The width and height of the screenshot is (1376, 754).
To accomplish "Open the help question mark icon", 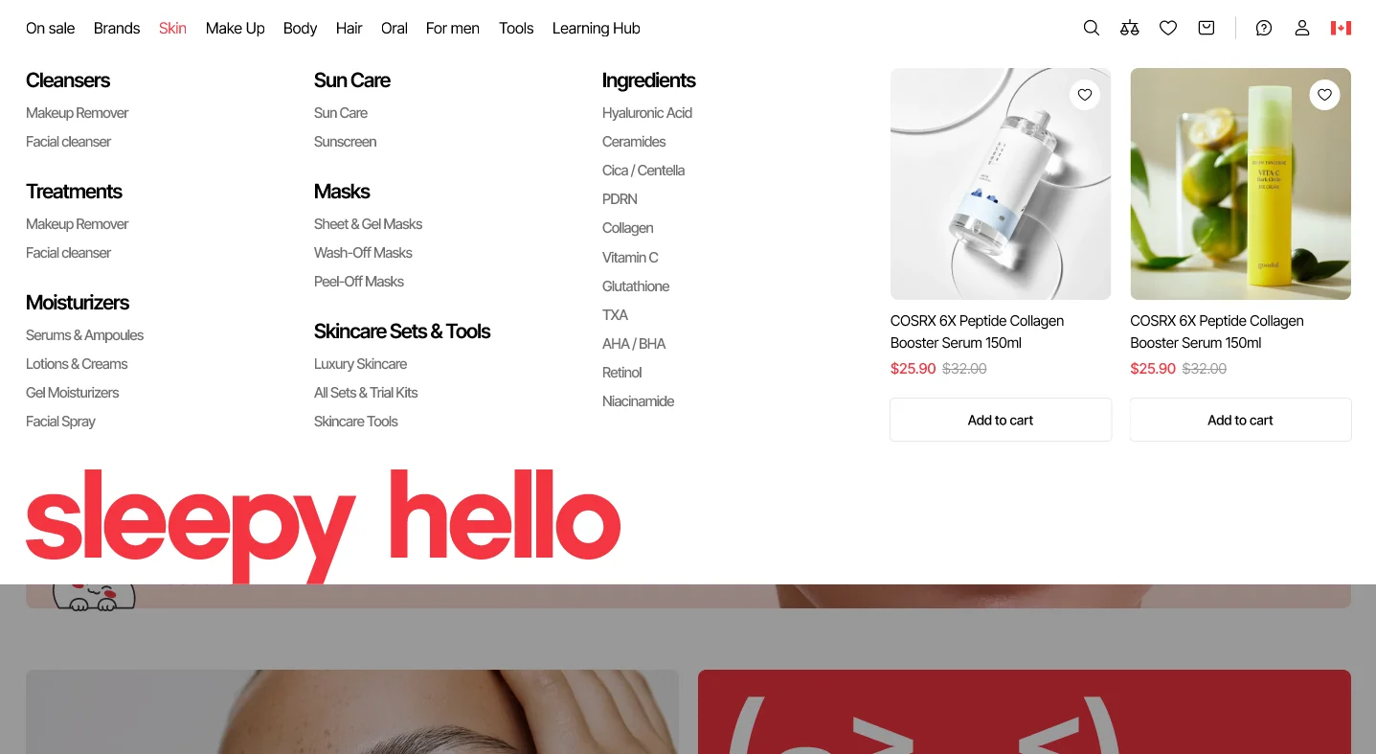I will tap(1263, 28).
